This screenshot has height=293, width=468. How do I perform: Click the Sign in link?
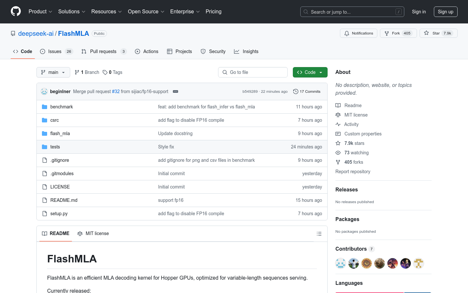pyautogui.click(x=419, y=12)
